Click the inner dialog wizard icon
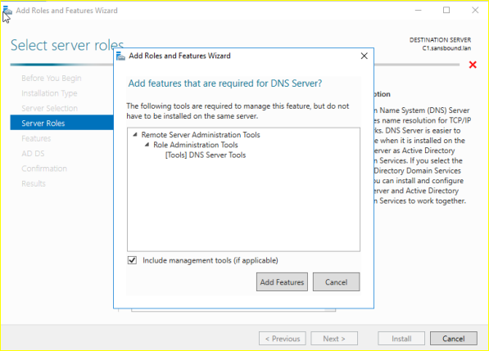 (x=120, y=56)
